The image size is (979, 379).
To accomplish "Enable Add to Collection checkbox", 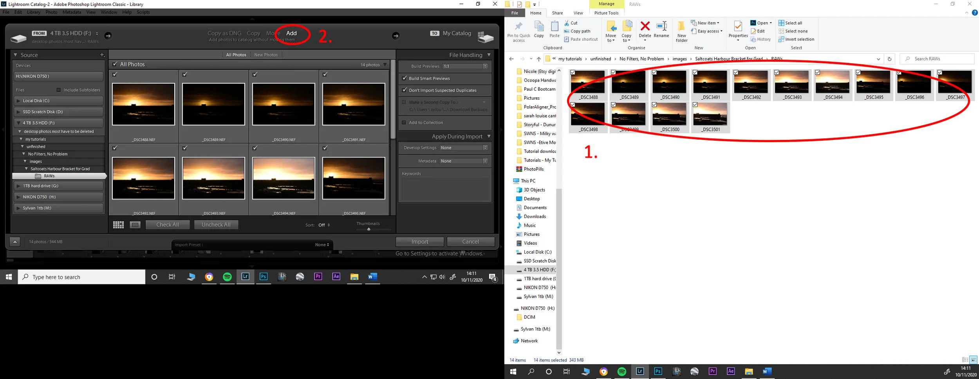I will [404, 122].
